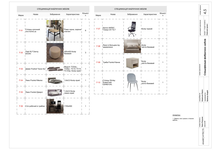Click the blue Shirley chair image in row F-10
The image size is (213, 150).
click(132, 82)
